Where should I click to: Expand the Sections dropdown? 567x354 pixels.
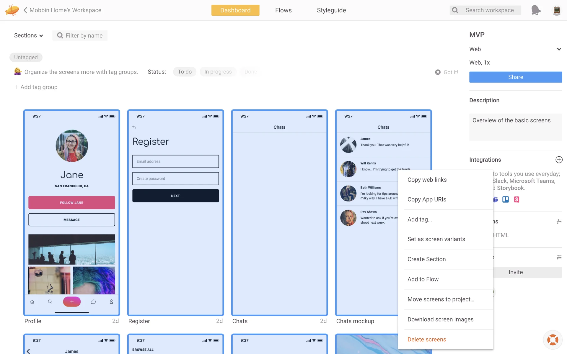tap(29, 35)
